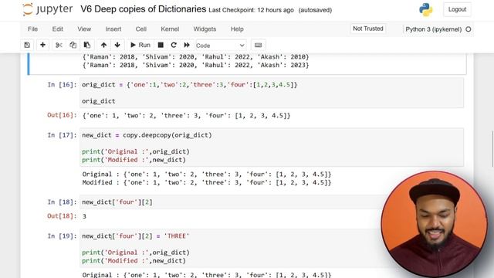494x278 pixels.
Task: Click the Python 3 (ipykernel) label
Action: 434,29
